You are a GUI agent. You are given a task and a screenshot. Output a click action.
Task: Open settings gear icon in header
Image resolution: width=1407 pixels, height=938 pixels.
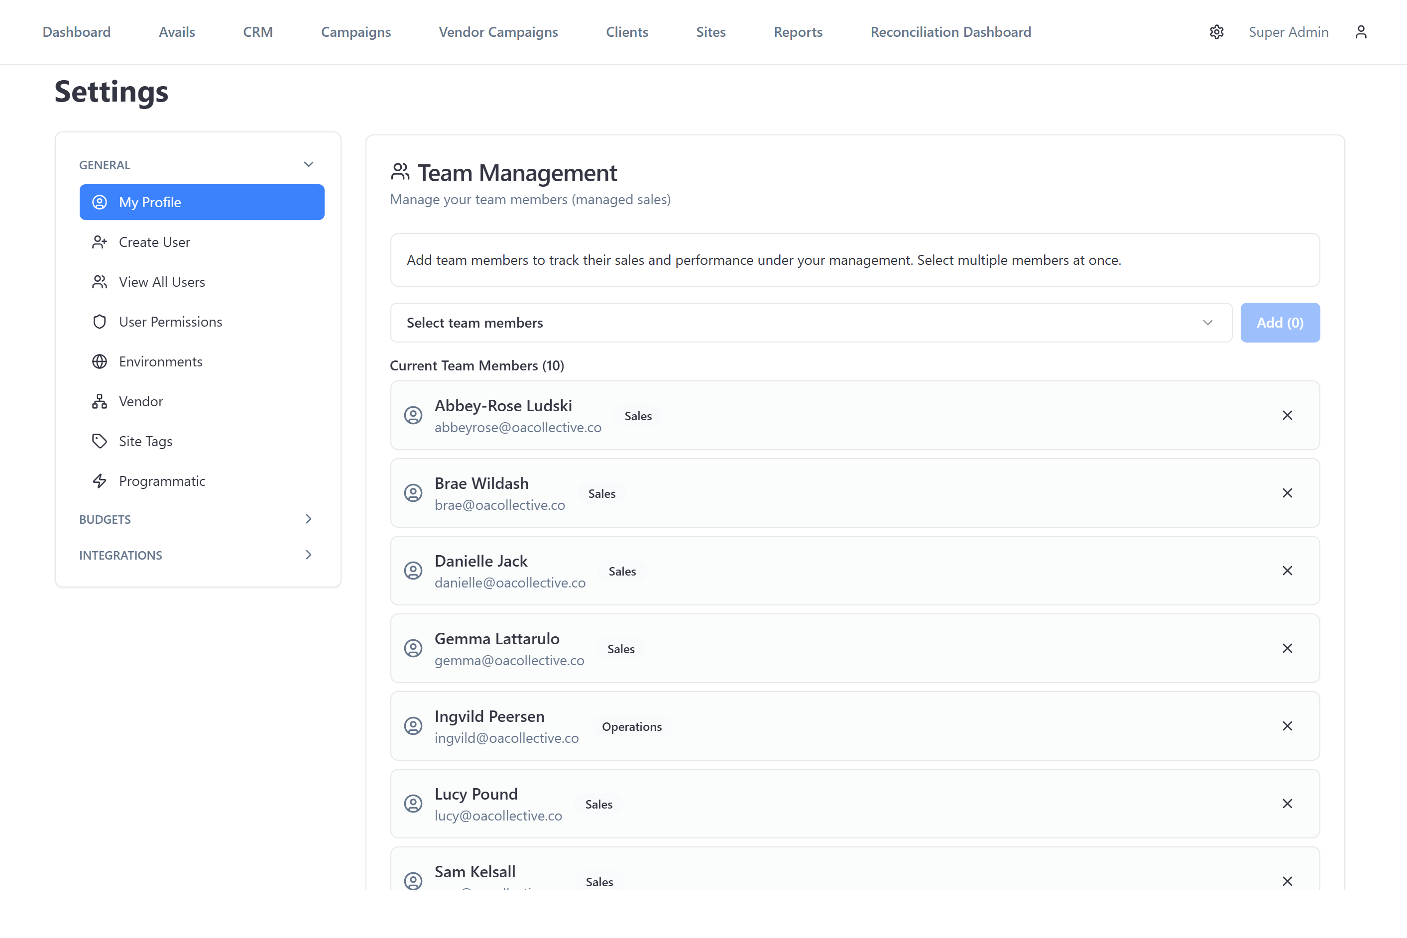click(x=1216, y=32)
